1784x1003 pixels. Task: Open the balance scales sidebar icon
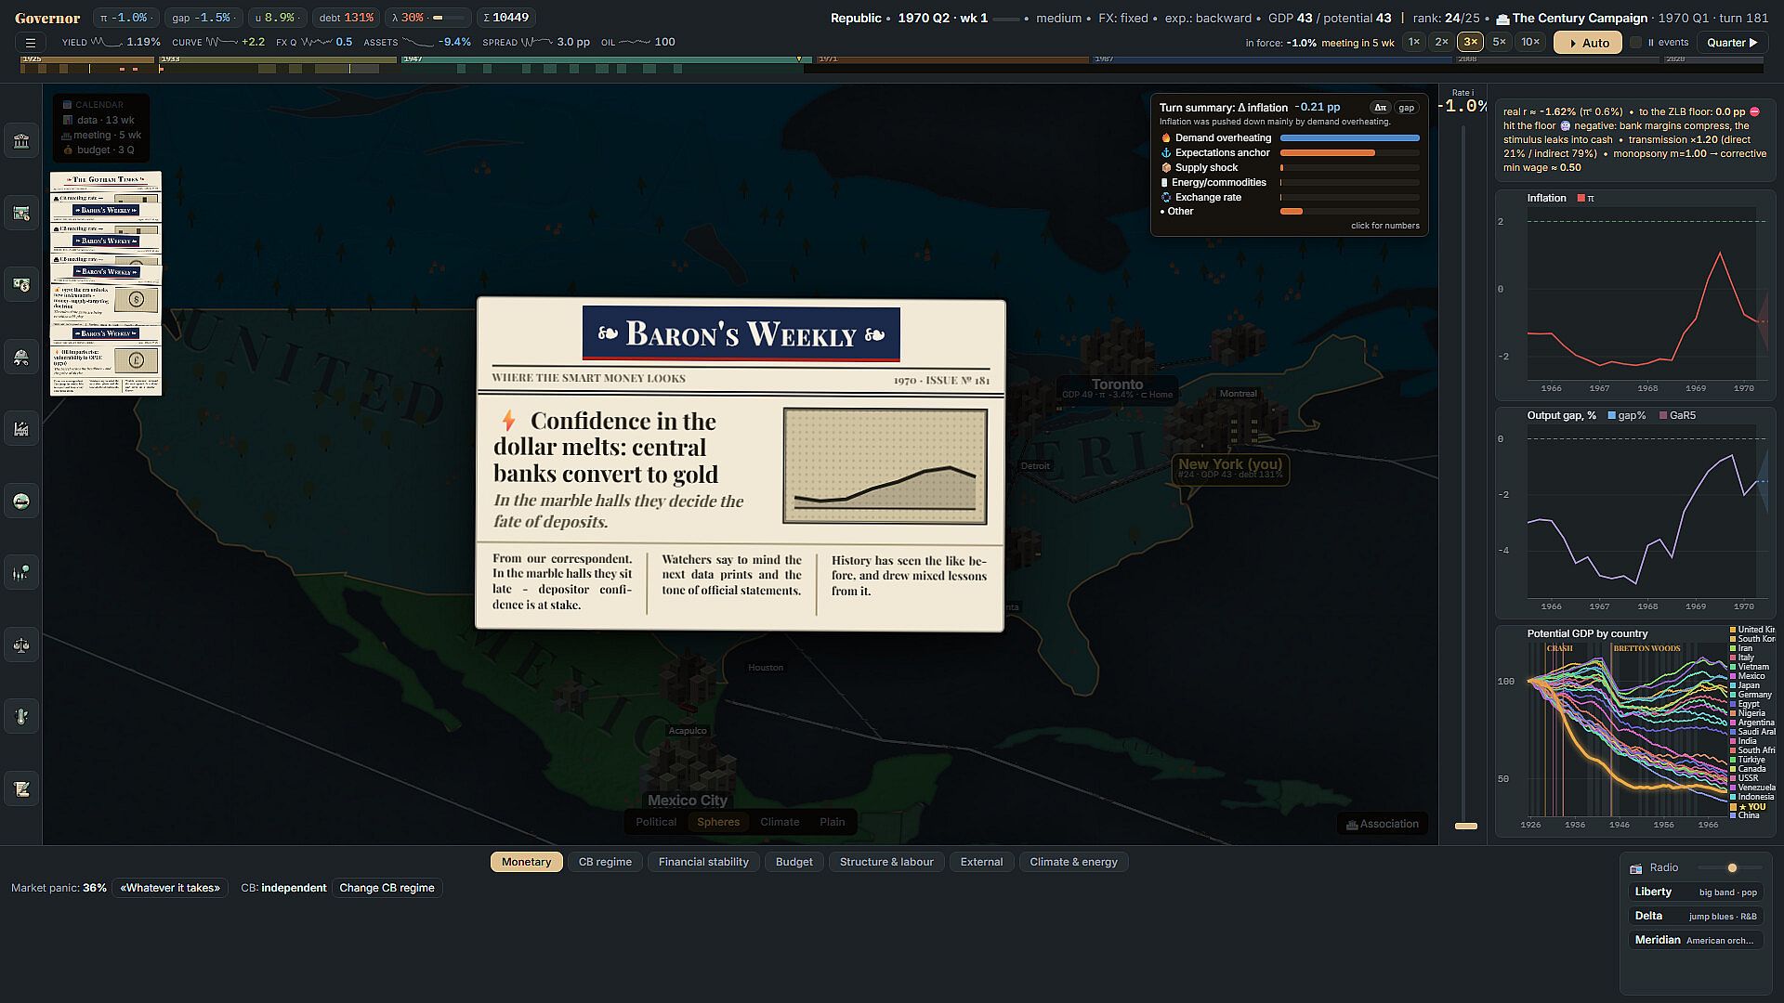21,645
